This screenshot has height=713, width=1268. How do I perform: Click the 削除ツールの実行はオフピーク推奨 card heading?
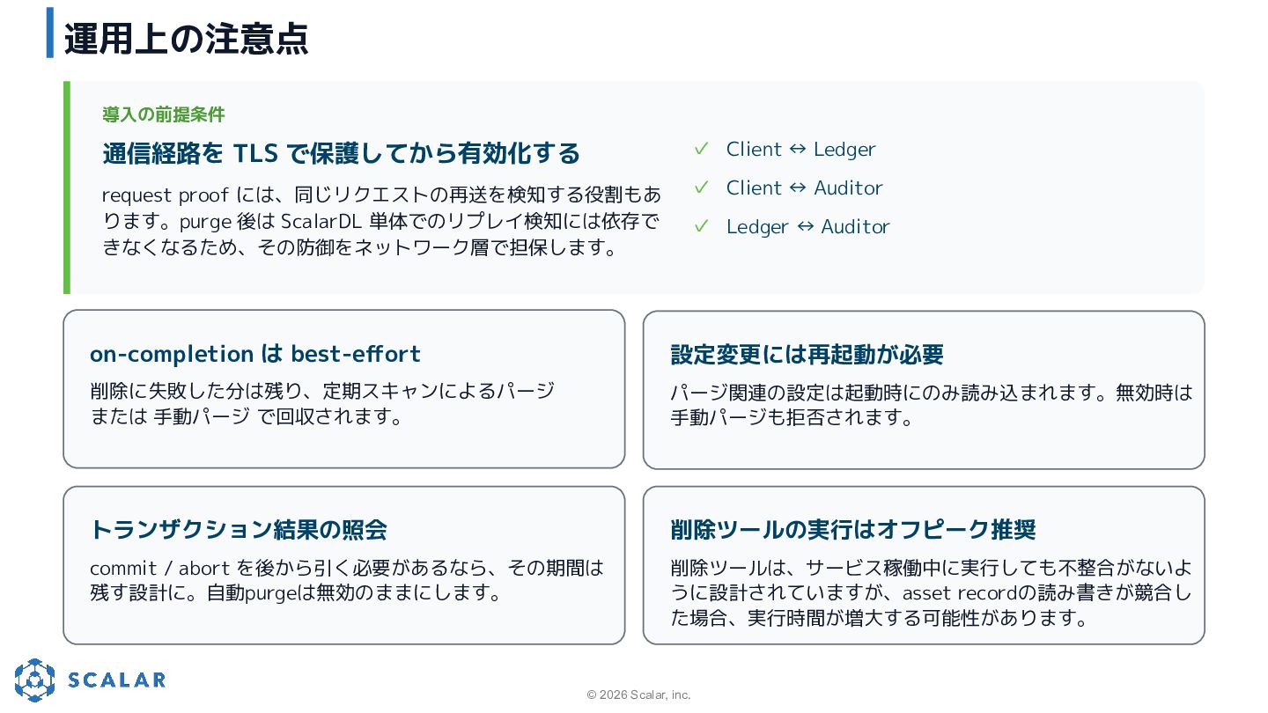coord(853,530)
